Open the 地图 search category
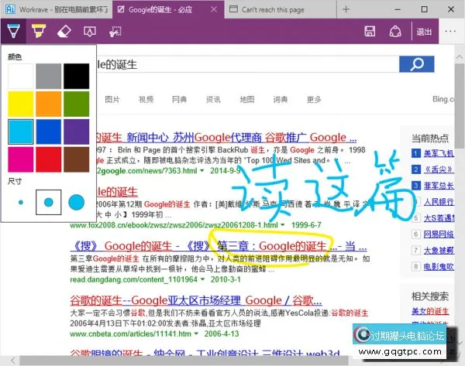465x366 pixels. (246, 100)
